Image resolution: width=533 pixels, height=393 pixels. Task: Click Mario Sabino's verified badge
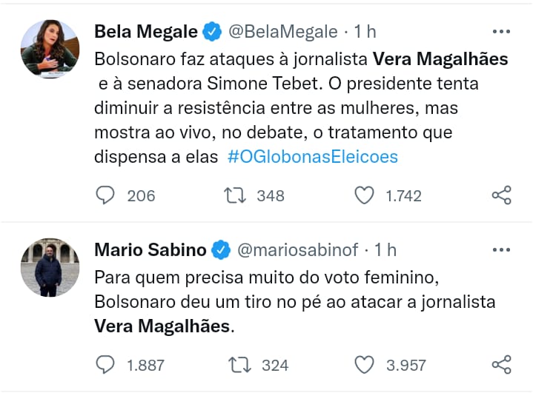[x=220, y=250]
